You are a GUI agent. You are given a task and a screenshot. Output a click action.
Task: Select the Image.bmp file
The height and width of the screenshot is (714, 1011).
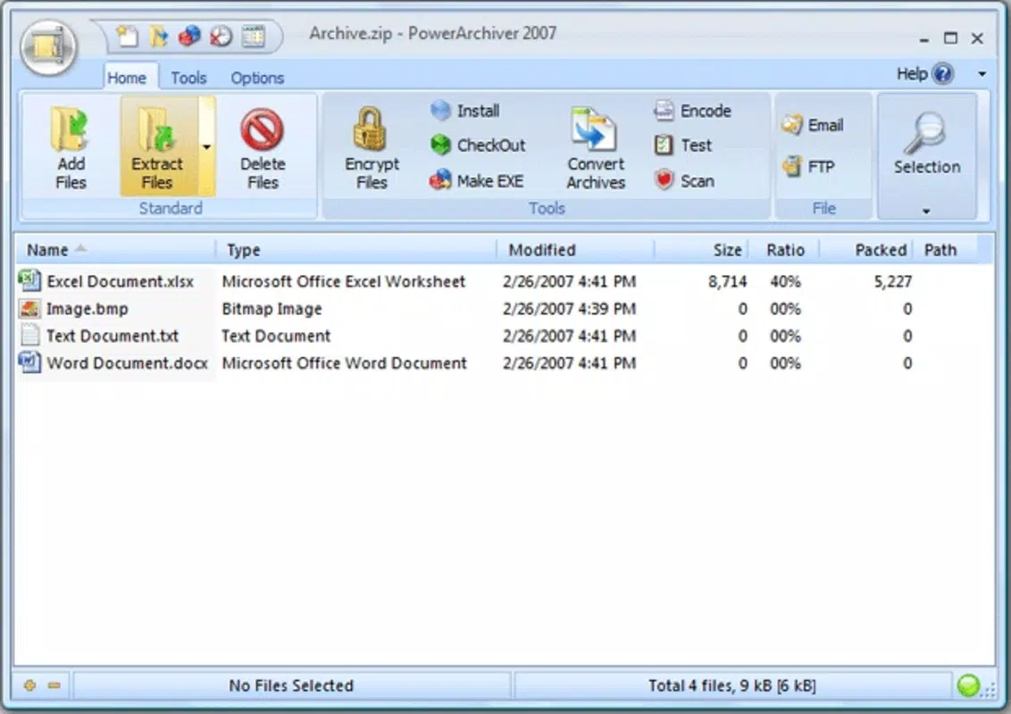[87, 309]
